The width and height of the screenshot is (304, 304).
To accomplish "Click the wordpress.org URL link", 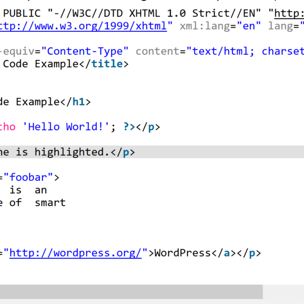I will (x=76, y=253).
